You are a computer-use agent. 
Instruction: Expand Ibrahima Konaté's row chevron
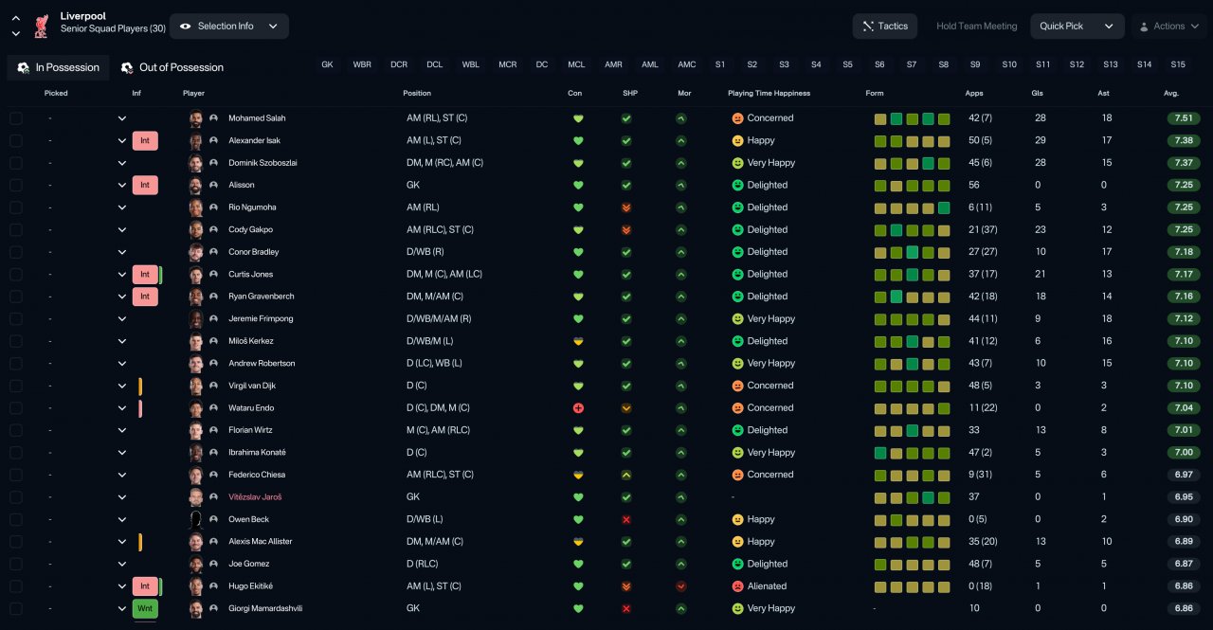pyautogui.click(x=122, y=453)
